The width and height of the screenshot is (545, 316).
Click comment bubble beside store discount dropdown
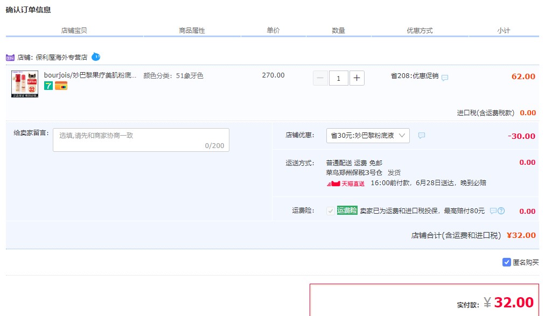tap(421, 136)
